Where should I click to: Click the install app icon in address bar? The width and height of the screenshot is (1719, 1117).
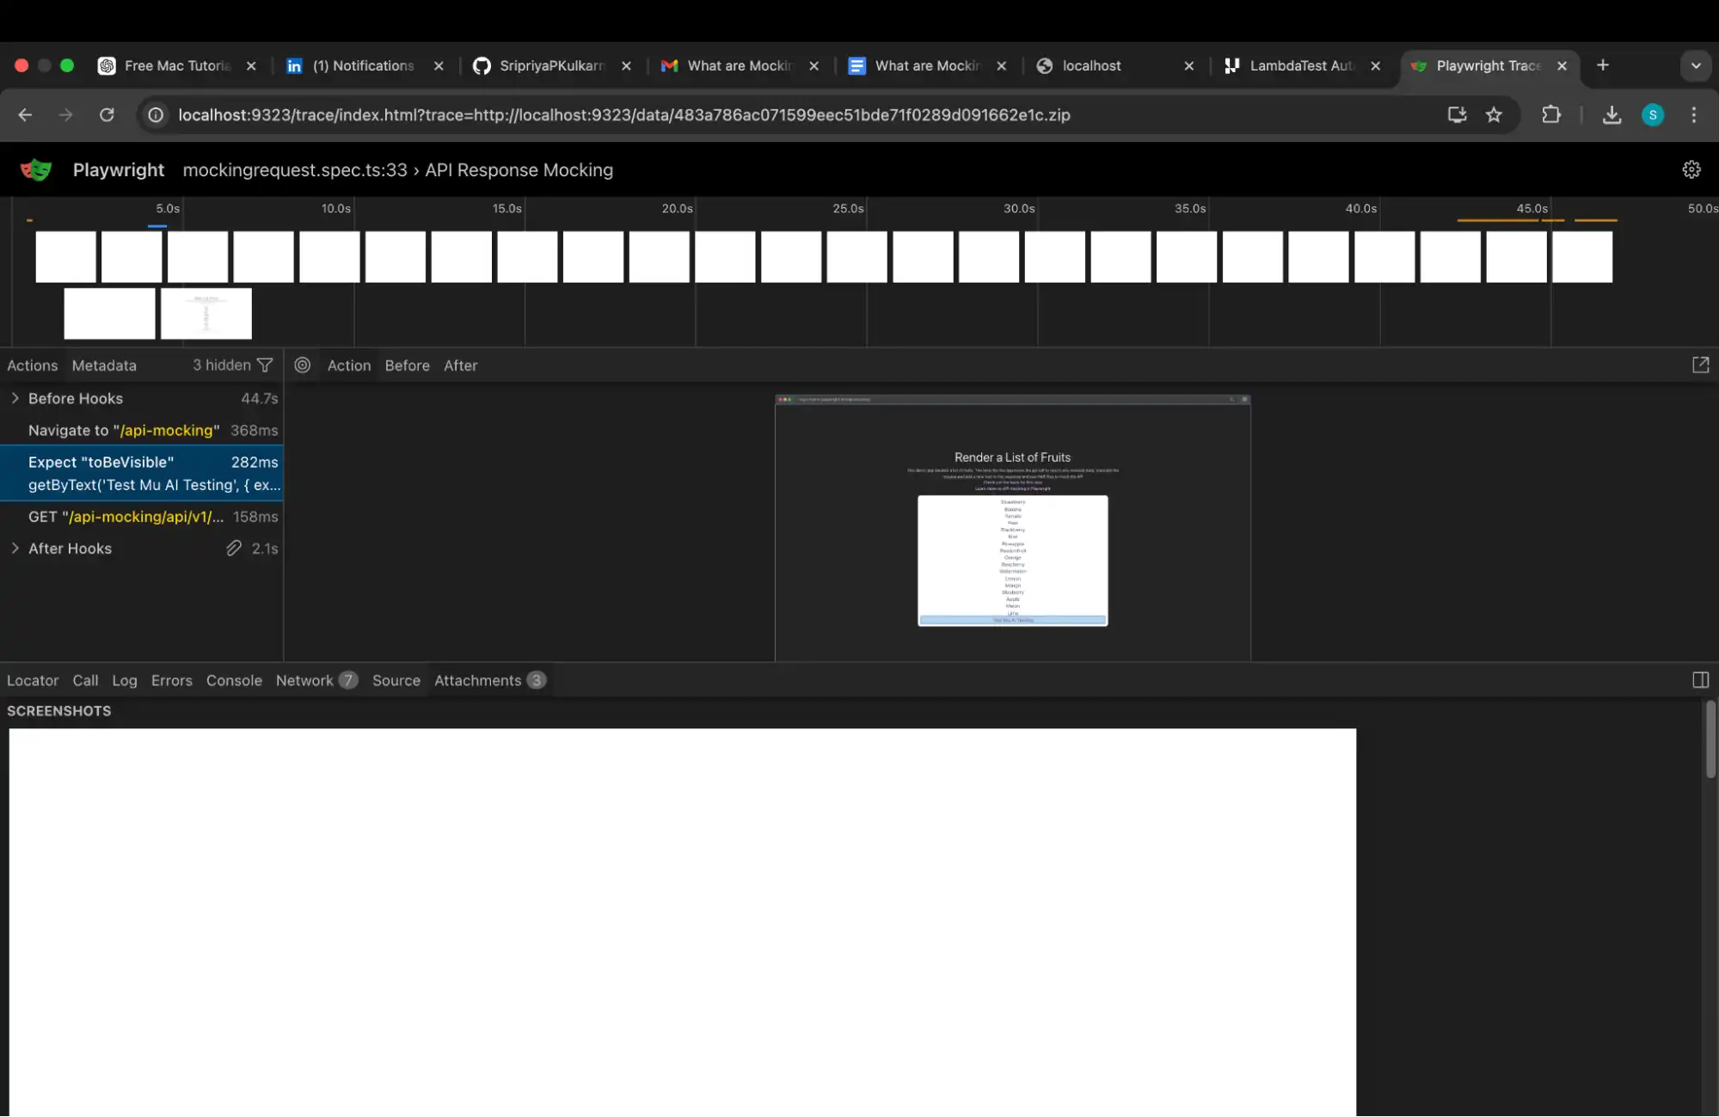(1457, 115)
